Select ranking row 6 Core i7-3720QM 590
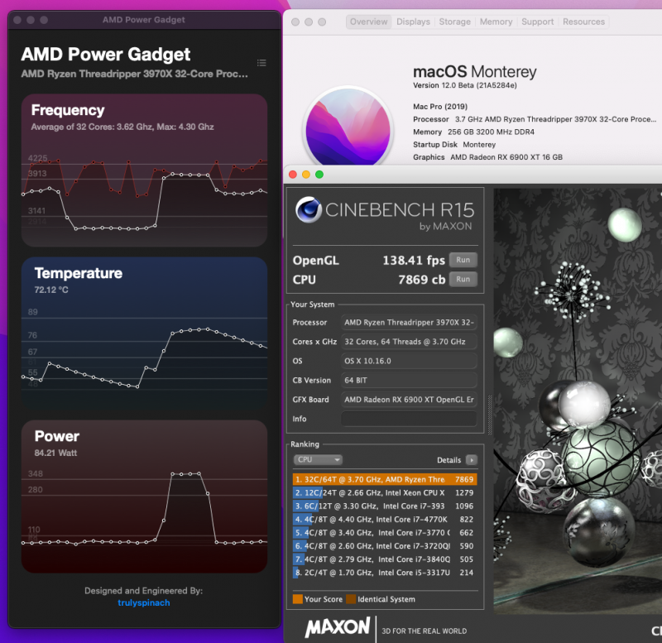 385,546
